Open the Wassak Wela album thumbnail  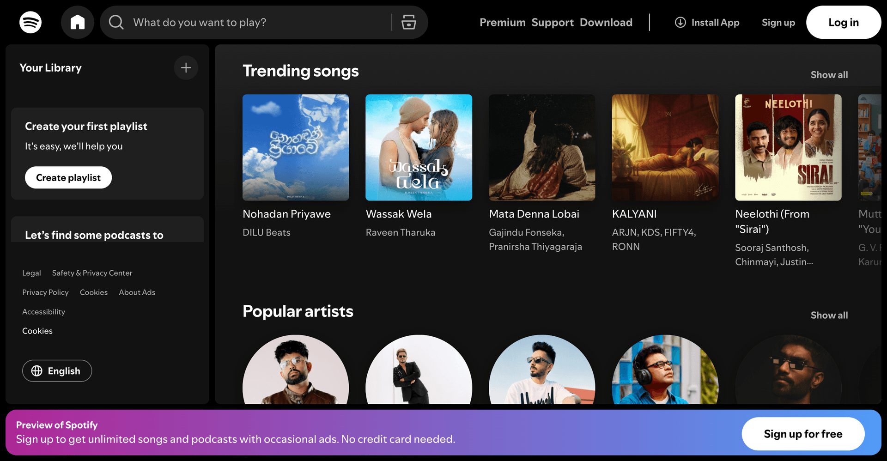coord(419,147)
